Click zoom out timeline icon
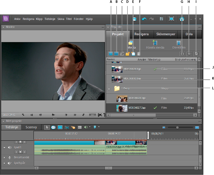The image size is (214, 175). point(164,127)
